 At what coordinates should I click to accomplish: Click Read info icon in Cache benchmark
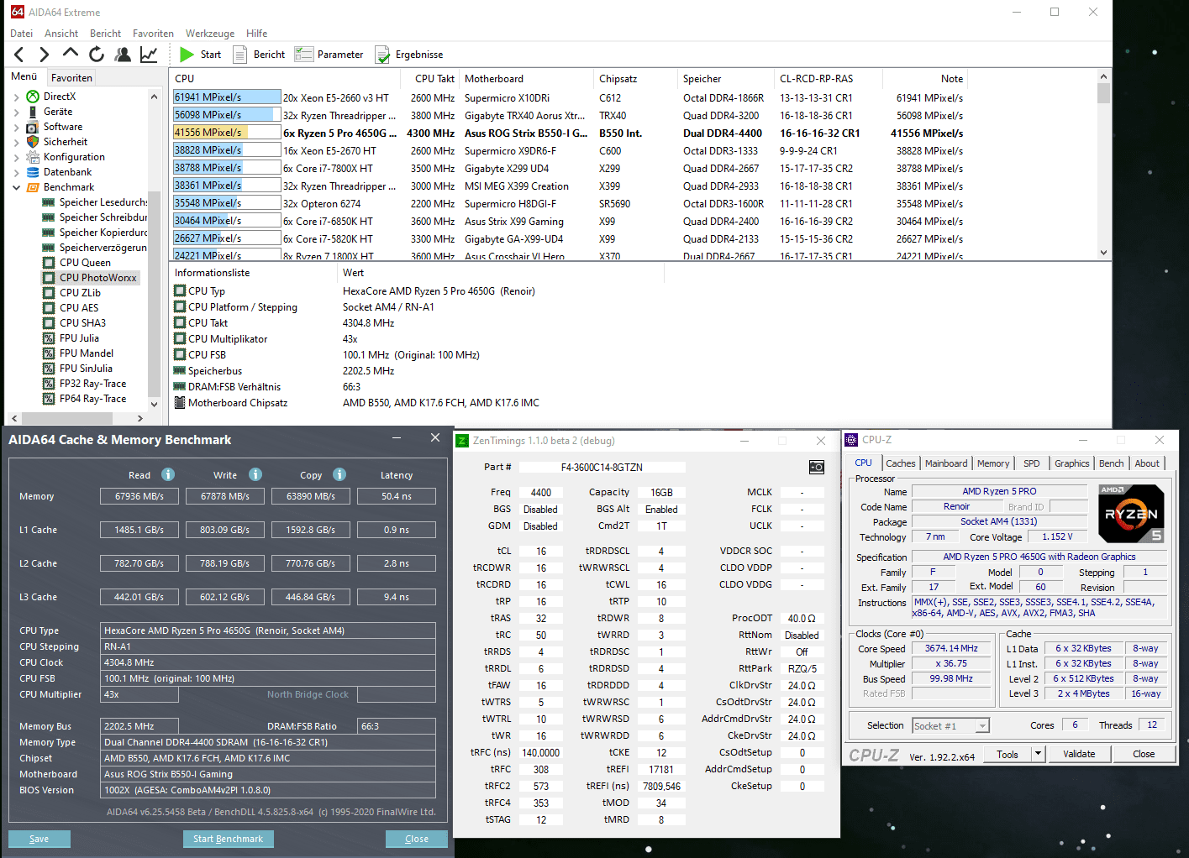pyautogui.click(x=168, y=474)
